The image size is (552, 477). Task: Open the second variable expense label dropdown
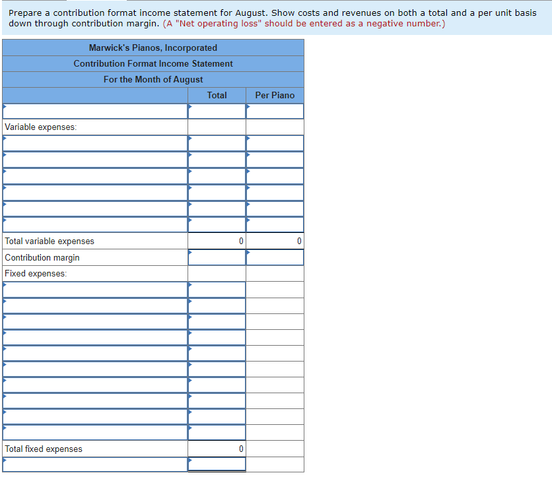click(95, 160)
